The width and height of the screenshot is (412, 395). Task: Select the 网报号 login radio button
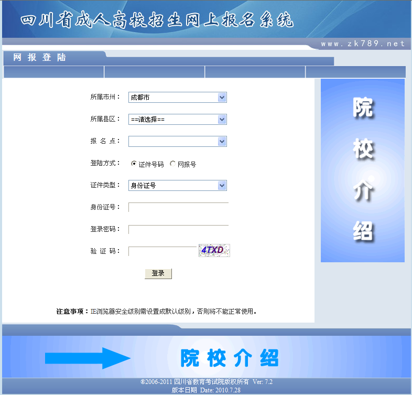(x=172, y=164)
